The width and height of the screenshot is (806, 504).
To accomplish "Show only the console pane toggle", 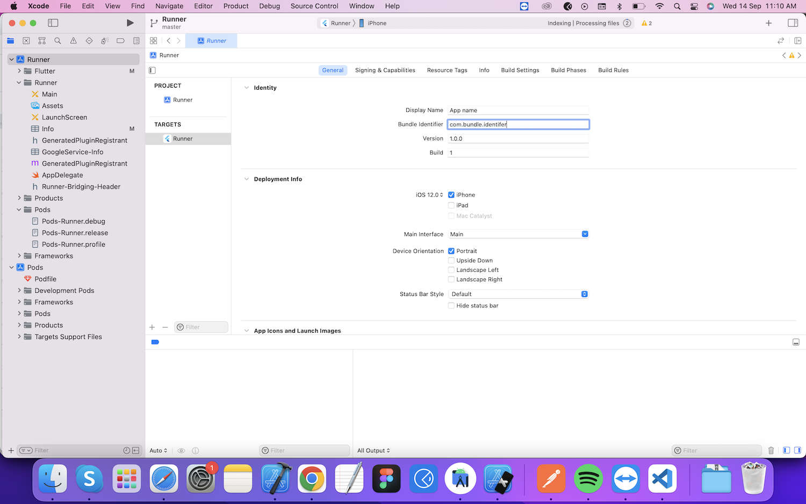I will coord(798,450).
